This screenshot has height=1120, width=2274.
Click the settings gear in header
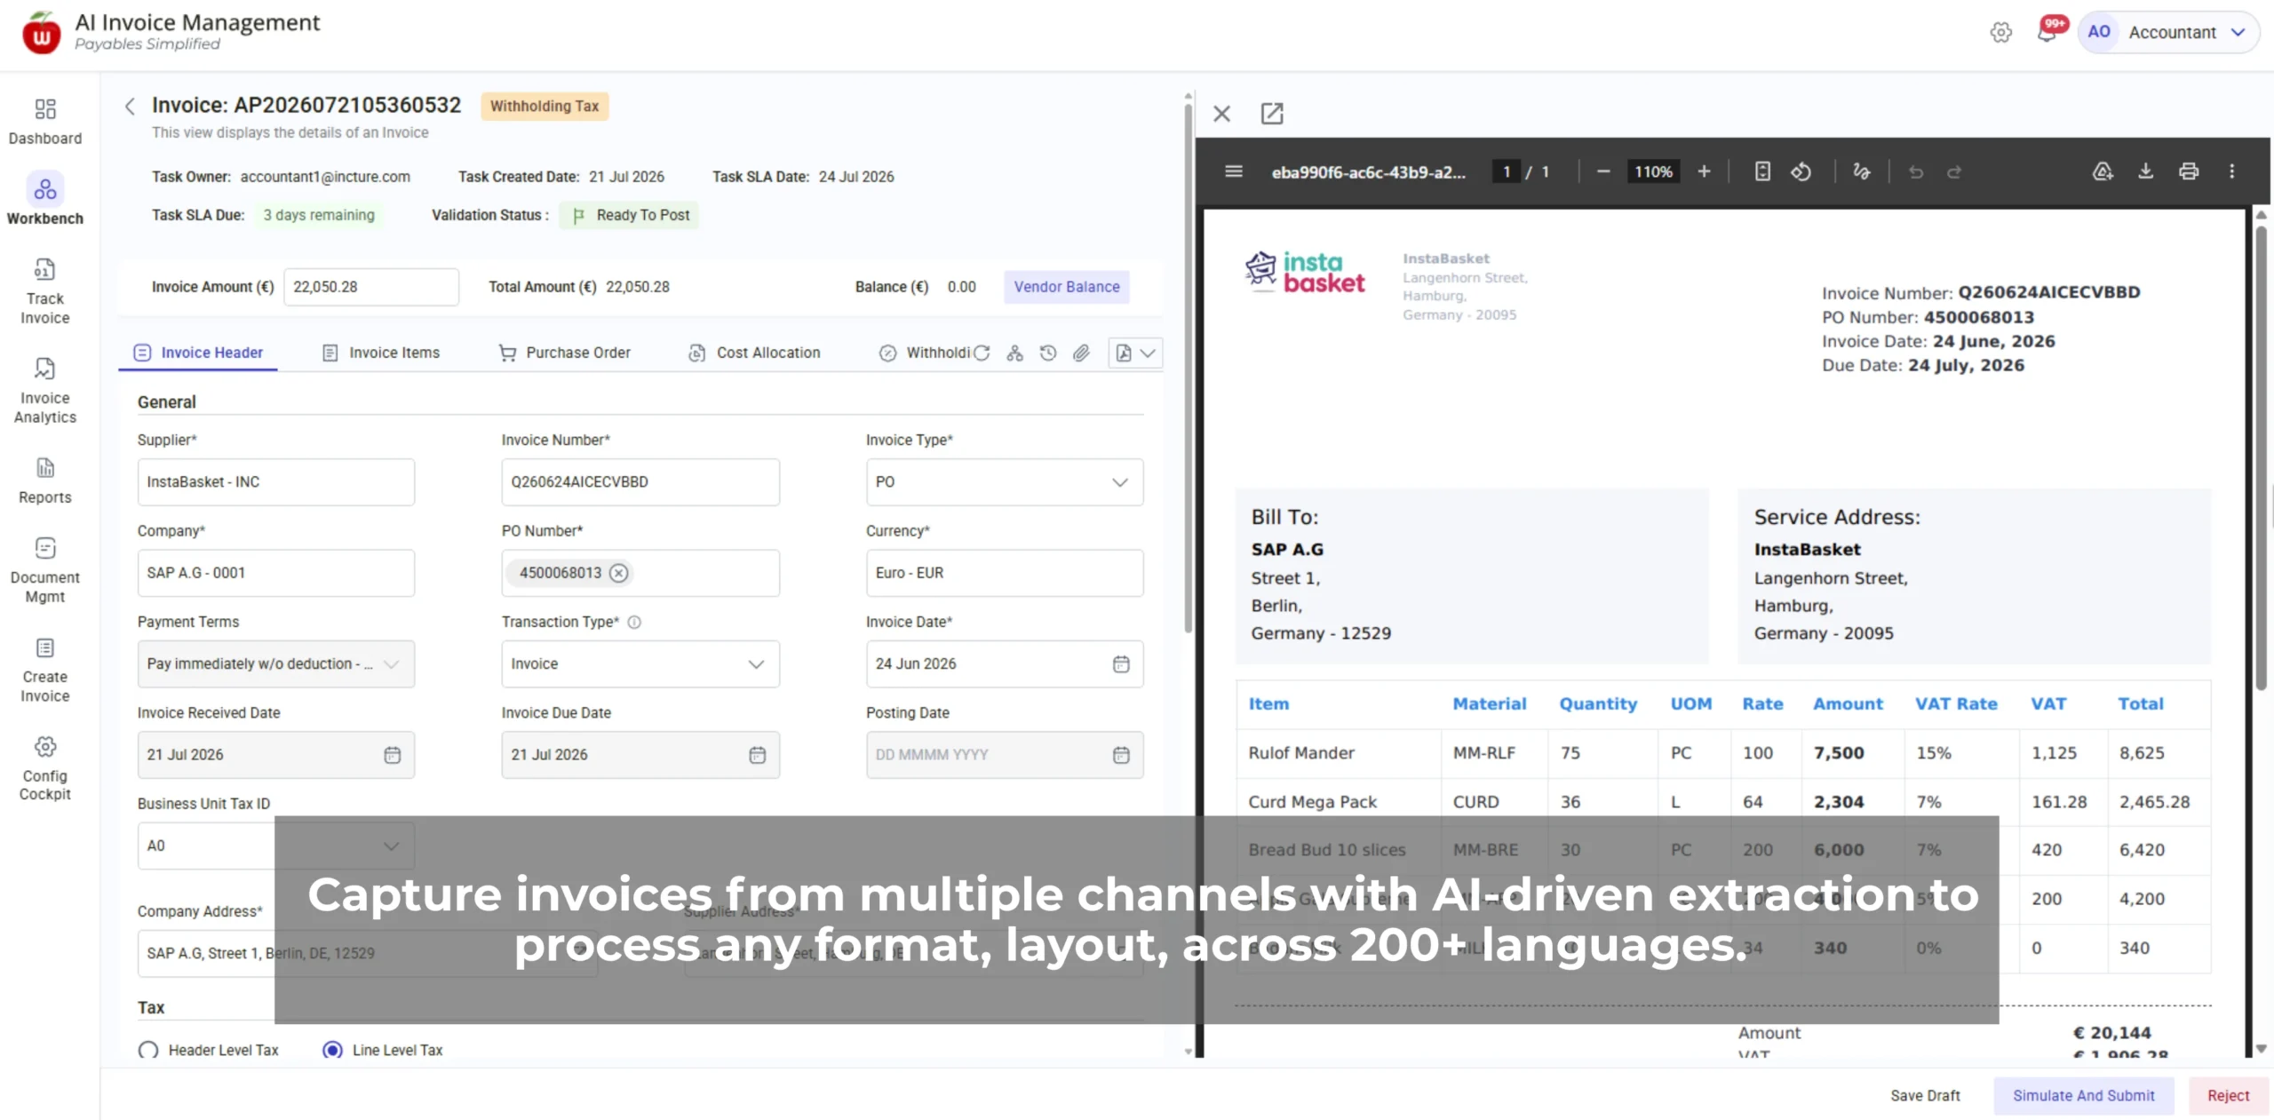[2000, 32]
